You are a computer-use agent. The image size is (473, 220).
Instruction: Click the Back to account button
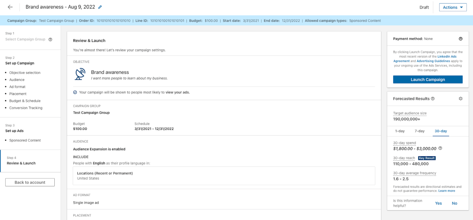[30, 182]
